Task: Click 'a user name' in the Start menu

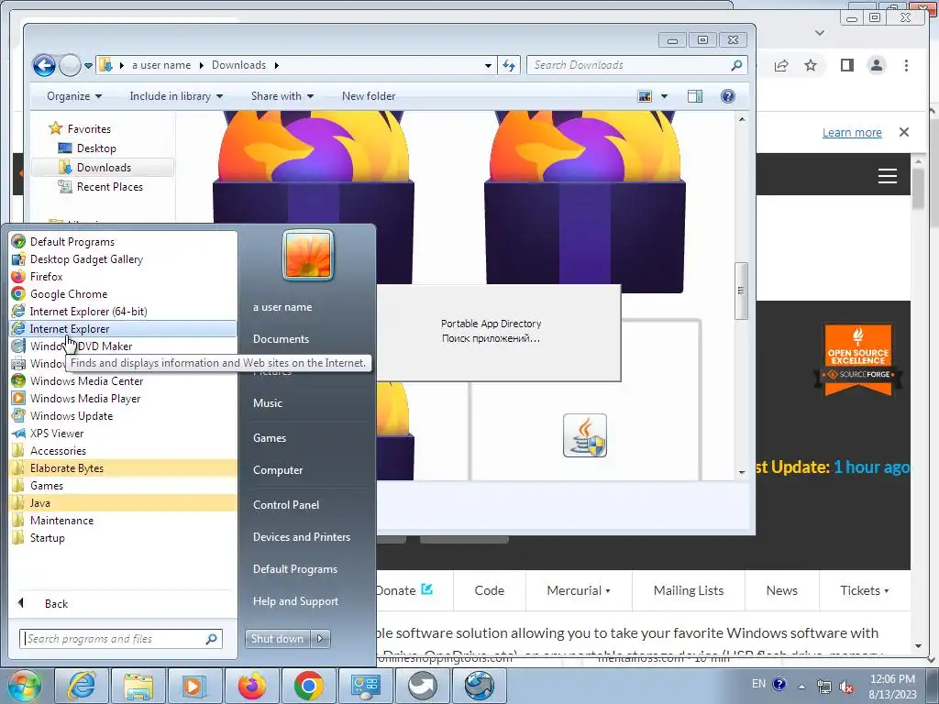Action: 282,307
